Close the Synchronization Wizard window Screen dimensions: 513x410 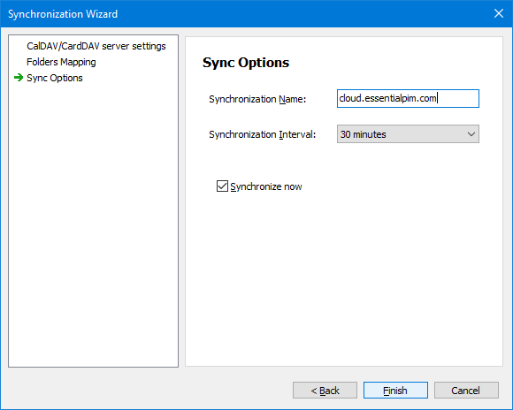[498, 13]
